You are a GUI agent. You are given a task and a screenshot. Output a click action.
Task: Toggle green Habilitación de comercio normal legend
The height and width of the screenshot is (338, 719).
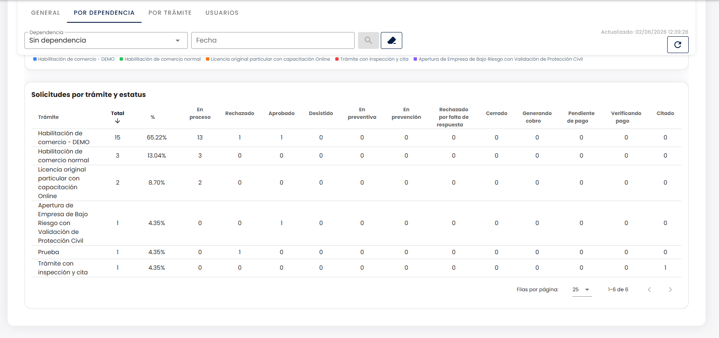[160, 59]
